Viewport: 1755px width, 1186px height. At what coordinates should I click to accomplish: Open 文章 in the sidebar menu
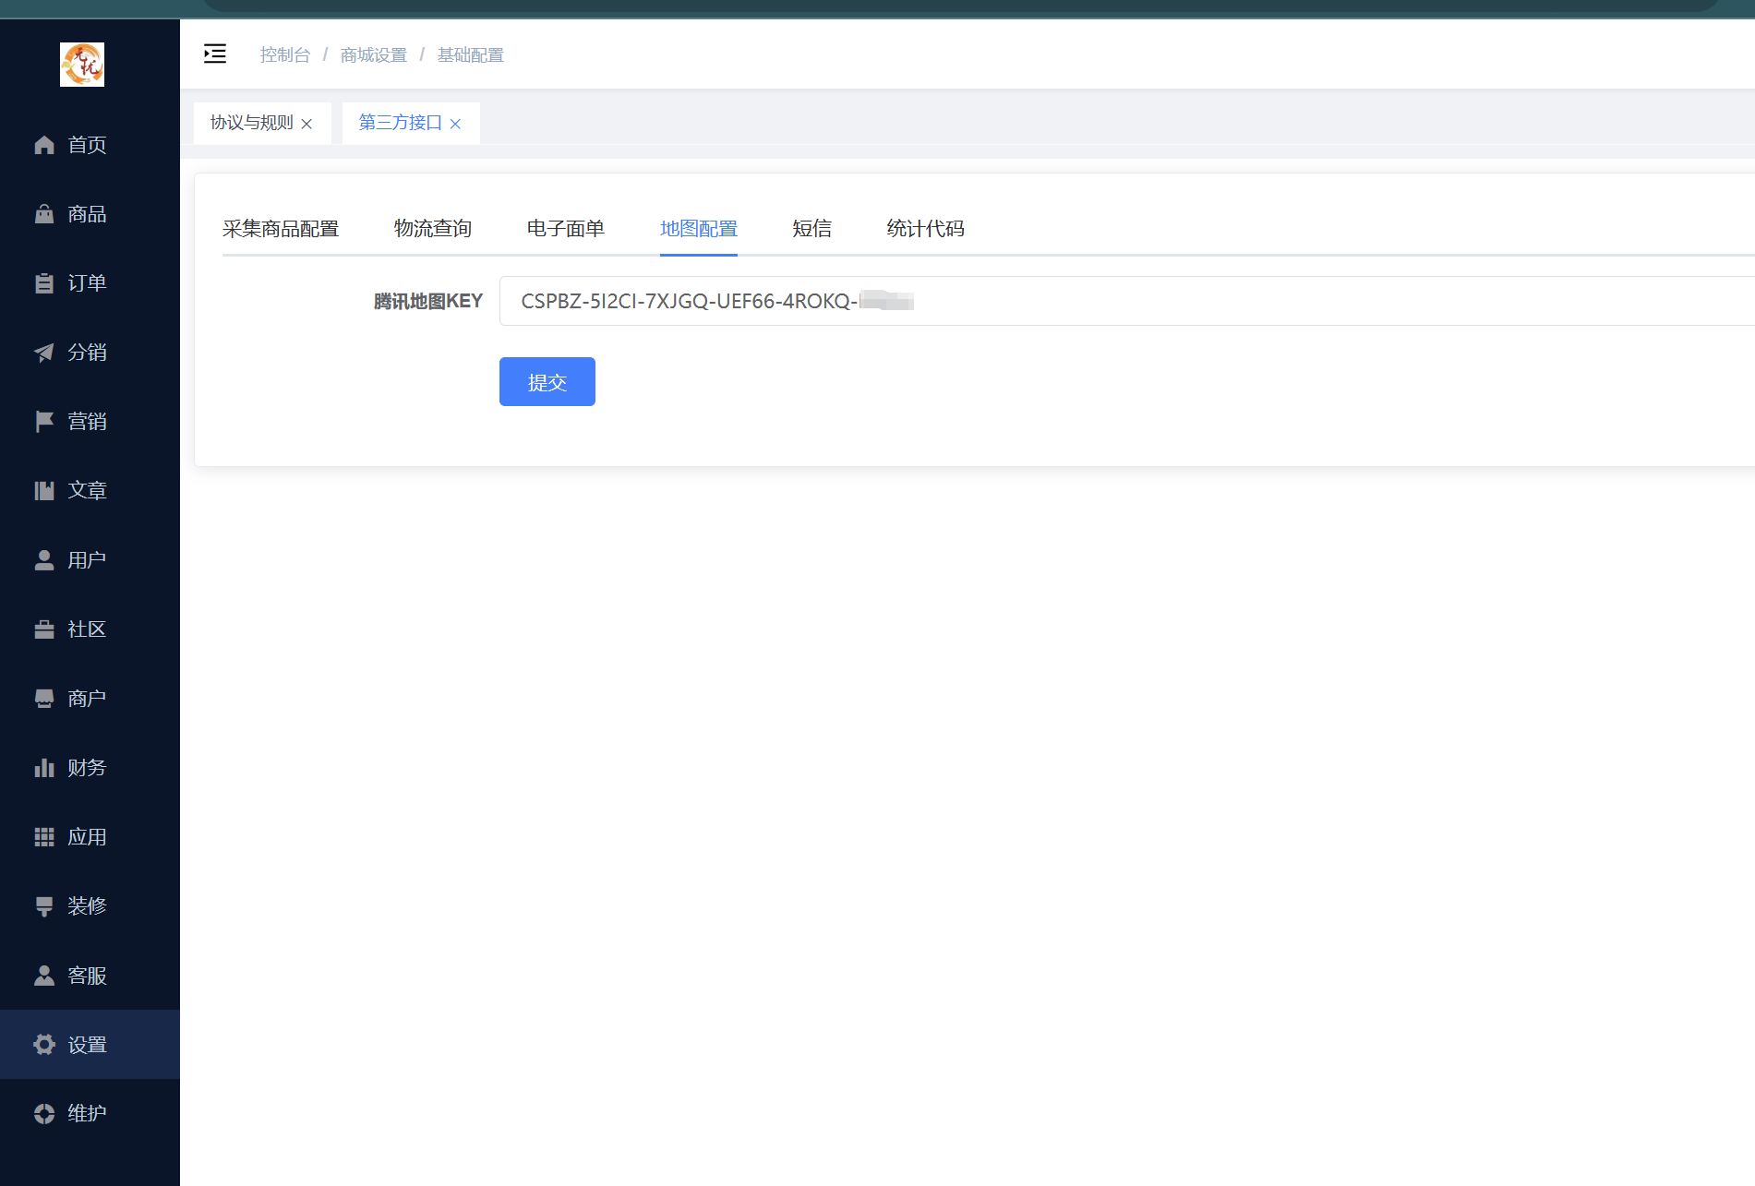click(x=90, y=491)
